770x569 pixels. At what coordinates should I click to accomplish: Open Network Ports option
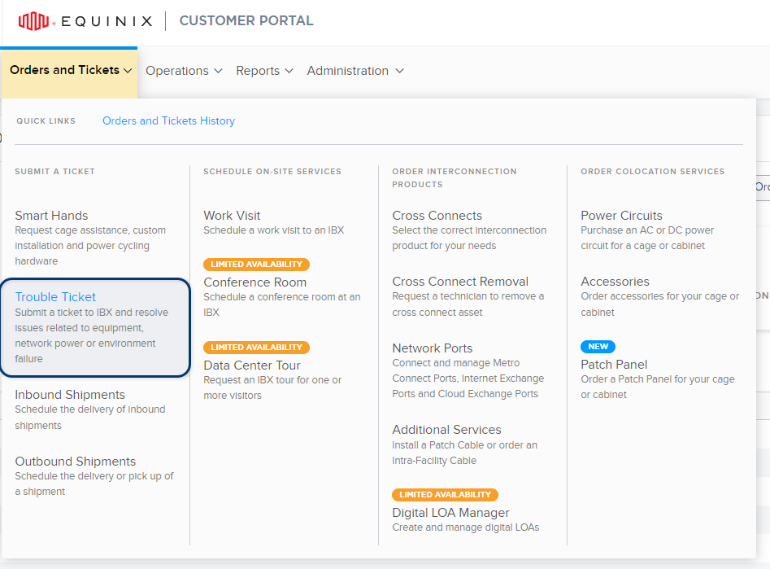(x=432, y=348)
